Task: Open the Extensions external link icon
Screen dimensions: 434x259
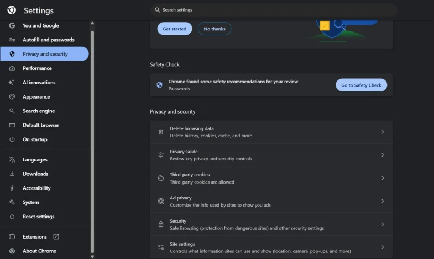Action: coord(56,237)
